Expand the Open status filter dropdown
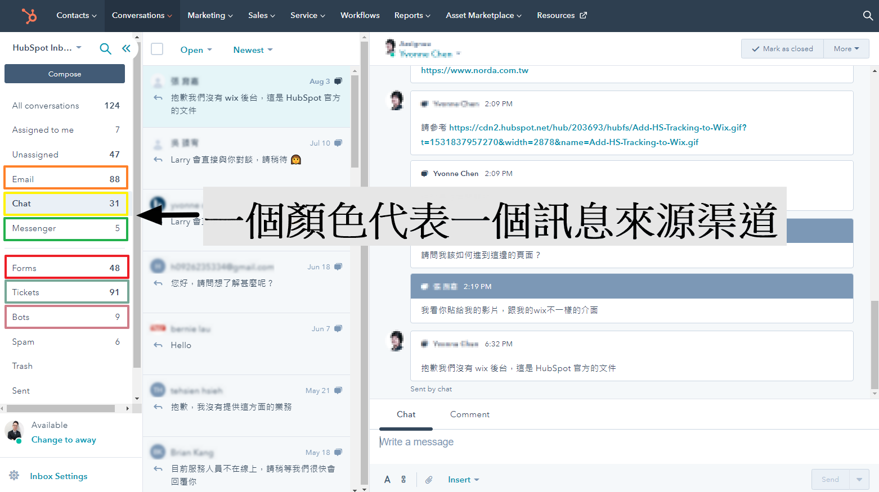Screen dimensions: 879x492 pos(196,50)
